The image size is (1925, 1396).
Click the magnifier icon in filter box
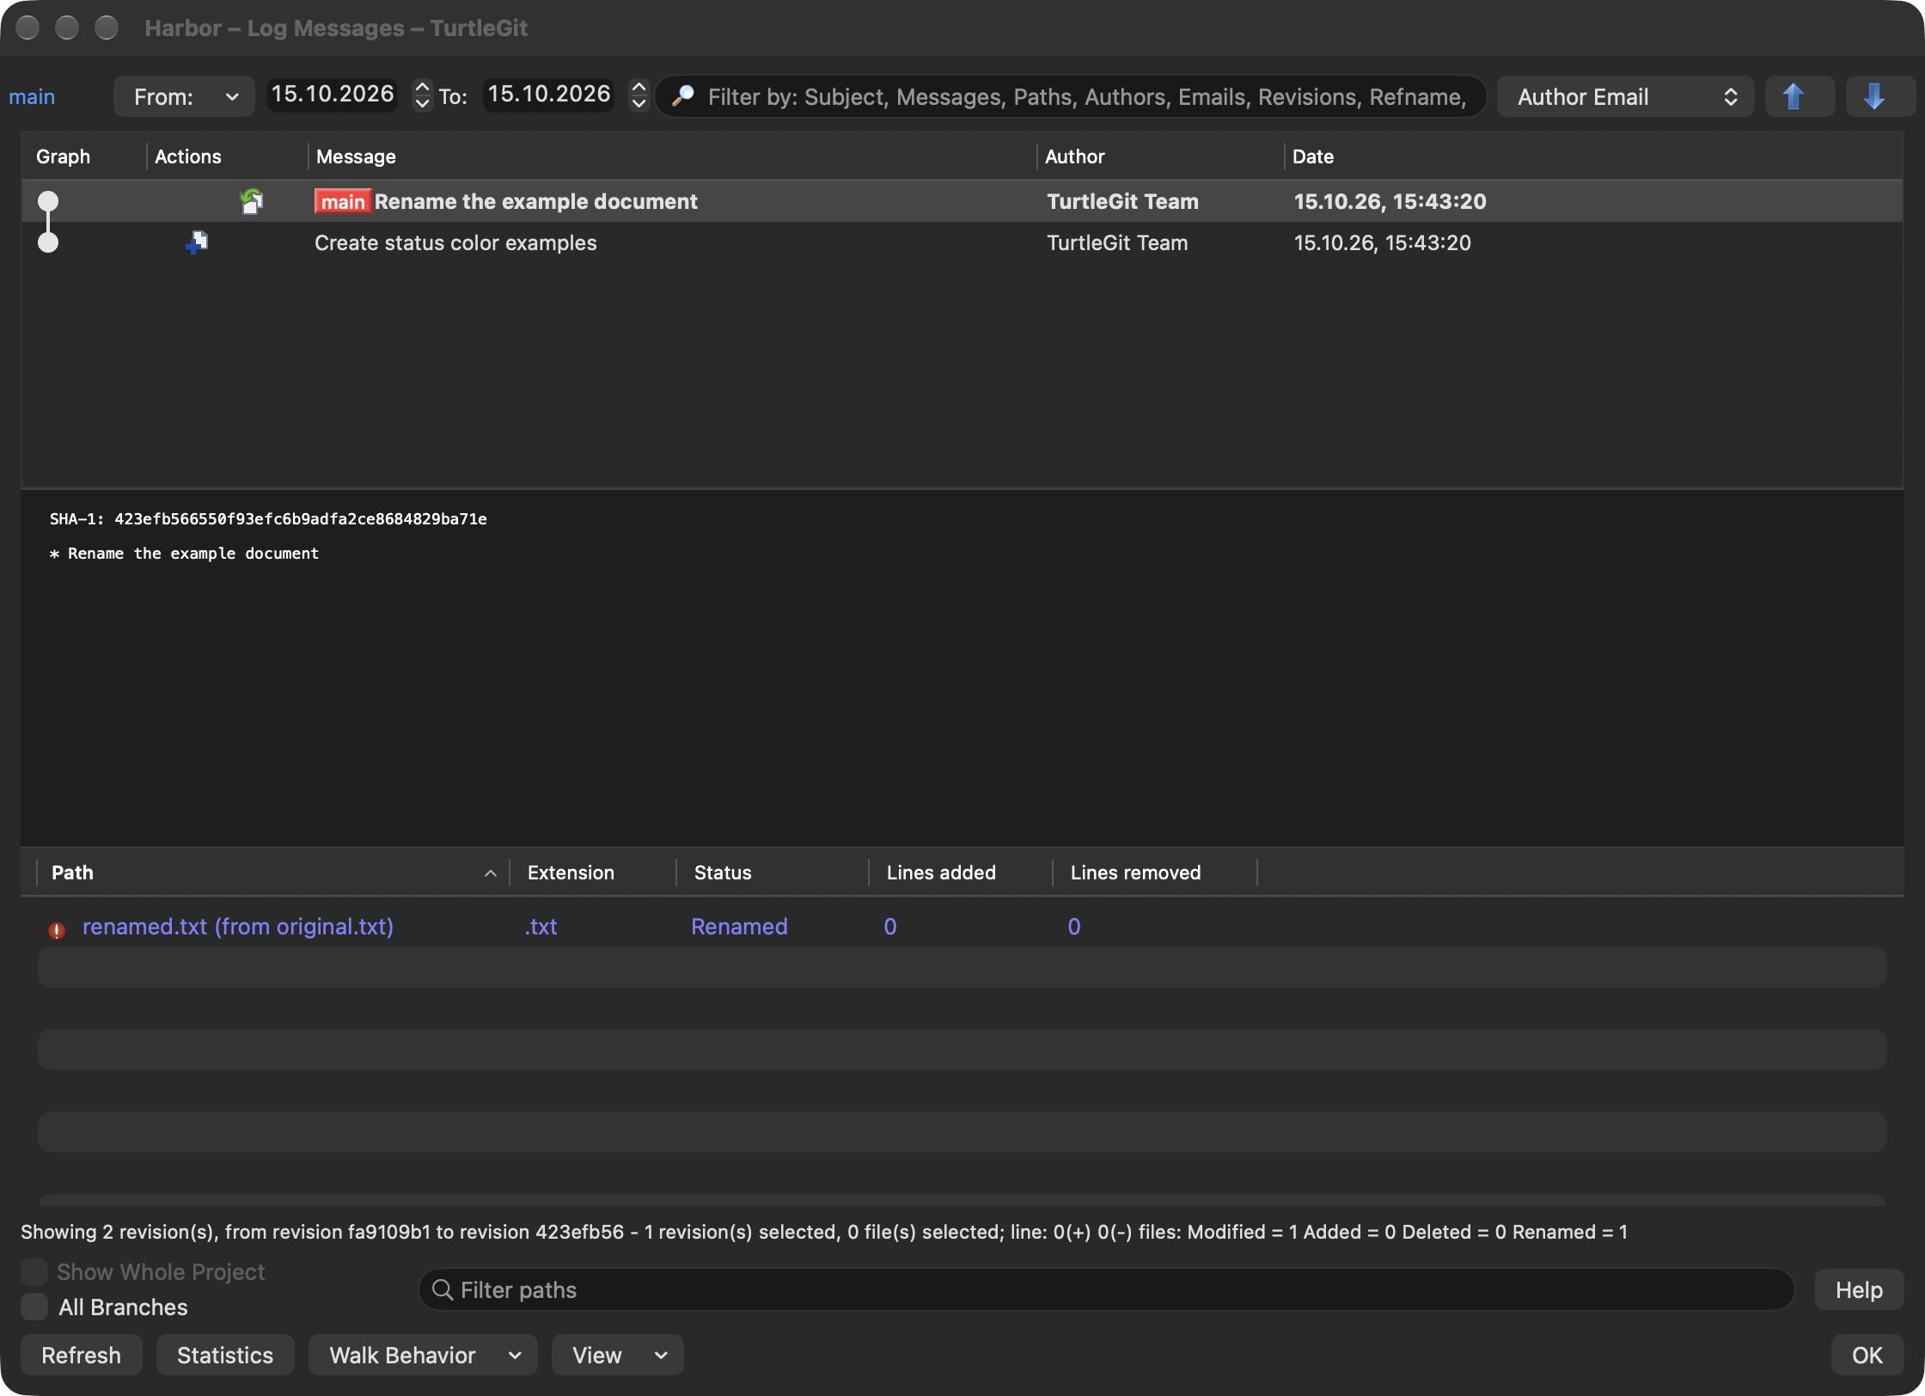point(683,96)
